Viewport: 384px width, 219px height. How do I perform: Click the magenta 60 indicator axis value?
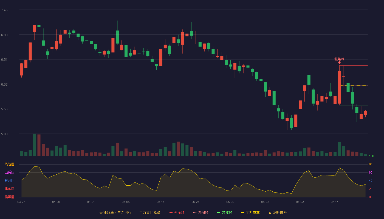371,172
